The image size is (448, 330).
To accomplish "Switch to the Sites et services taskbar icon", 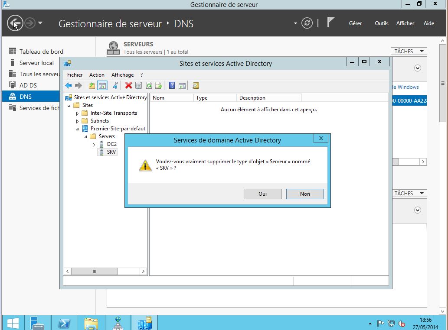I will [x=144, y=323].
